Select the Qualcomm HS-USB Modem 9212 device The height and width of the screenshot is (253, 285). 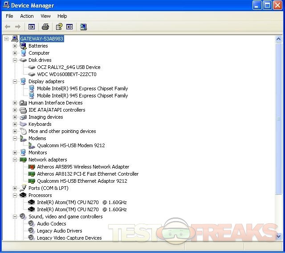(71, 145)
